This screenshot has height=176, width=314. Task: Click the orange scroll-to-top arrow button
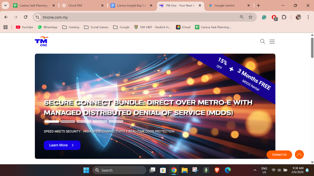click(x=299, y=155)
